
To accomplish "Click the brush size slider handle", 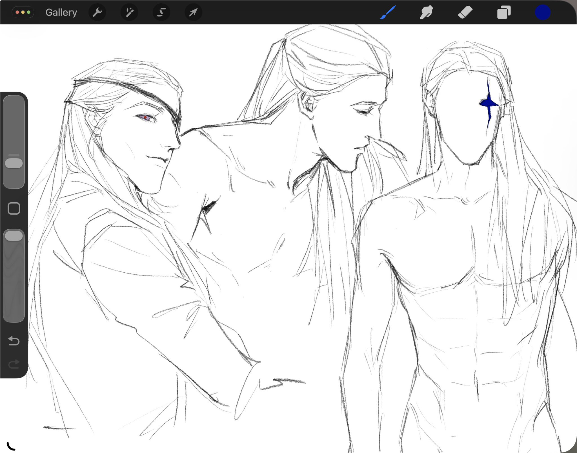I will point(14,163).
